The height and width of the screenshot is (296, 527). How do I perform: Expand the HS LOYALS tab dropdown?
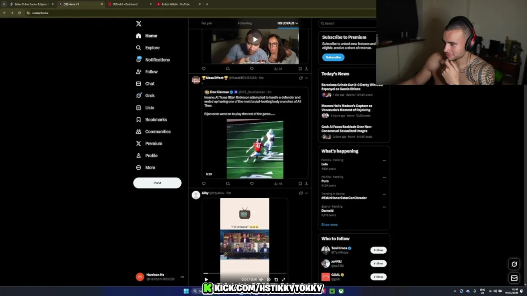point(296,23)
